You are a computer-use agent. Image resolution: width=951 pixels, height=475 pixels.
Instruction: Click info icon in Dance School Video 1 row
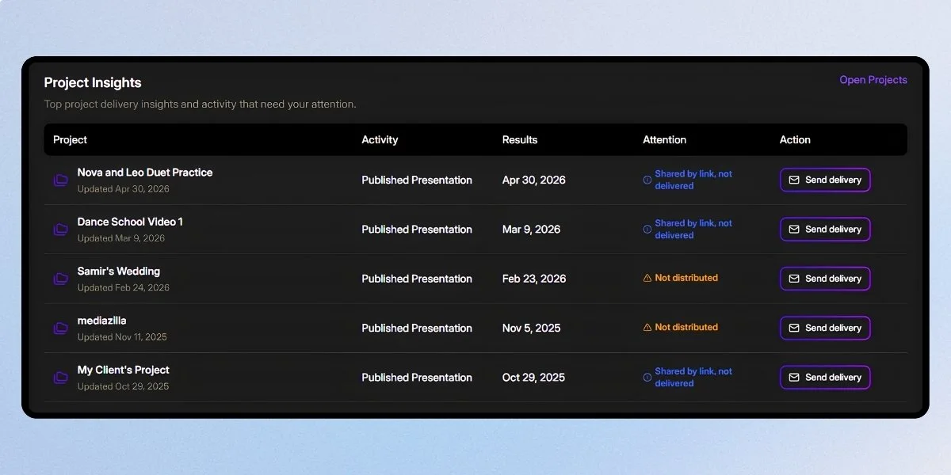pos(647,230)
